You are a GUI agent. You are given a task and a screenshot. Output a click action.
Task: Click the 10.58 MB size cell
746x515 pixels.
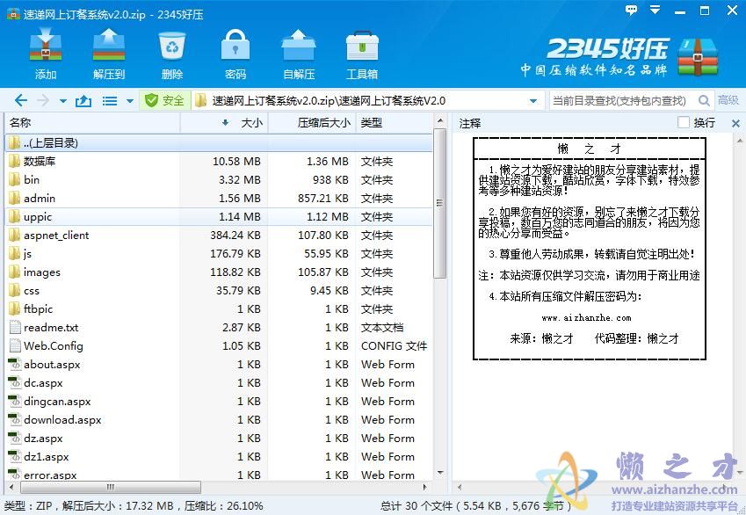point(236,162)
